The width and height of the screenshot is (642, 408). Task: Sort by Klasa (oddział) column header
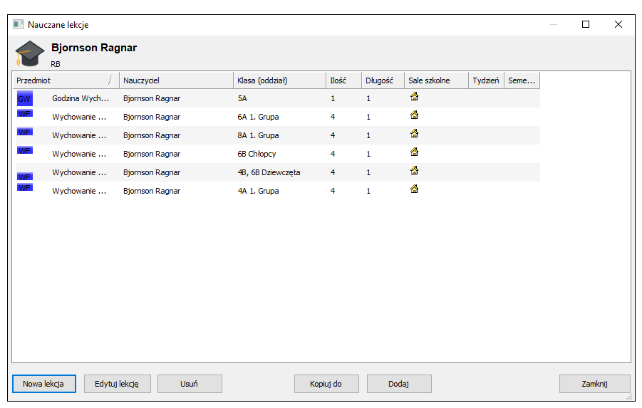coord(279,80)
